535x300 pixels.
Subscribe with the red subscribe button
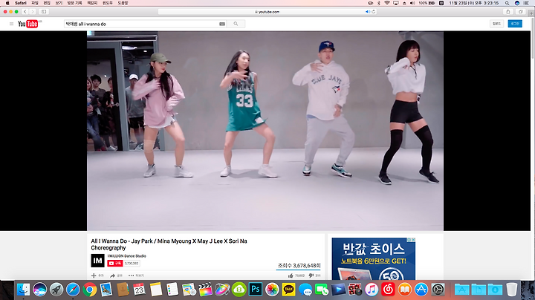coord(115,263)
